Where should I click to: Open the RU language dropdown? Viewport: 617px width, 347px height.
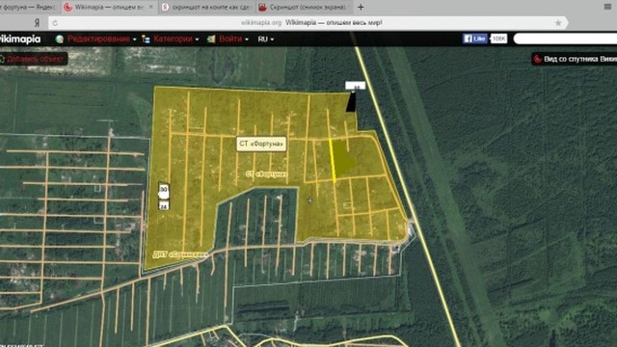pos(266,40)
